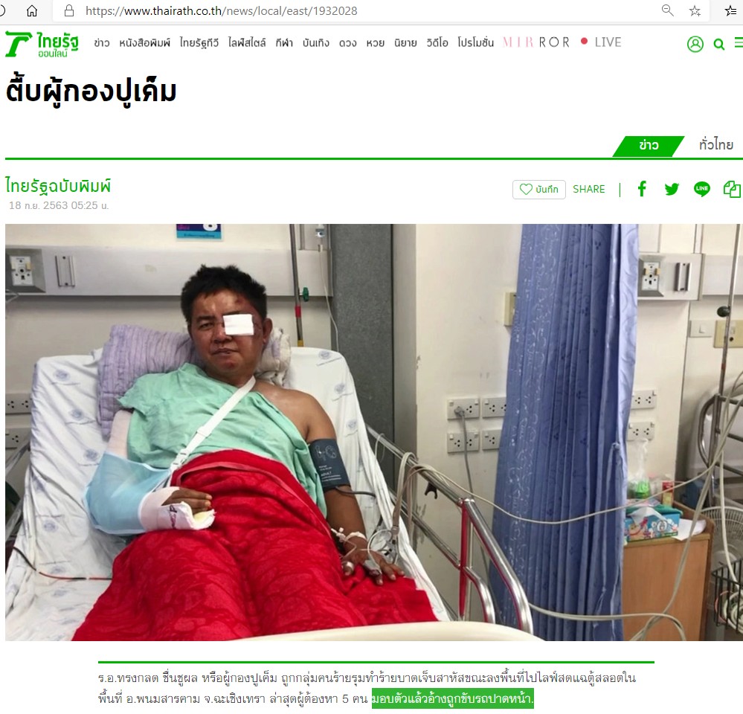Share article on Twitter
The width and height of the screenshot is (743, 714).
tap(672, 189)
